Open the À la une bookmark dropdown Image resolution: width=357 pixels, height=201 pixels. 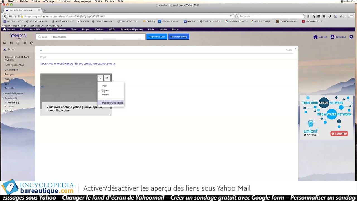pyautogui.click(x=190, y=21)
